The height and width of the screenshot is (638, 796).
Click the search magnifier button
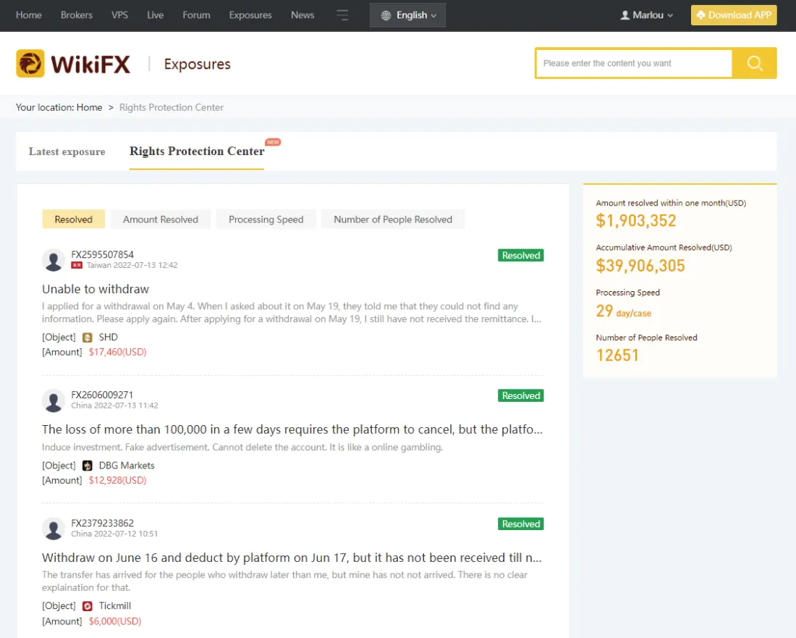[x=754, y=63]
